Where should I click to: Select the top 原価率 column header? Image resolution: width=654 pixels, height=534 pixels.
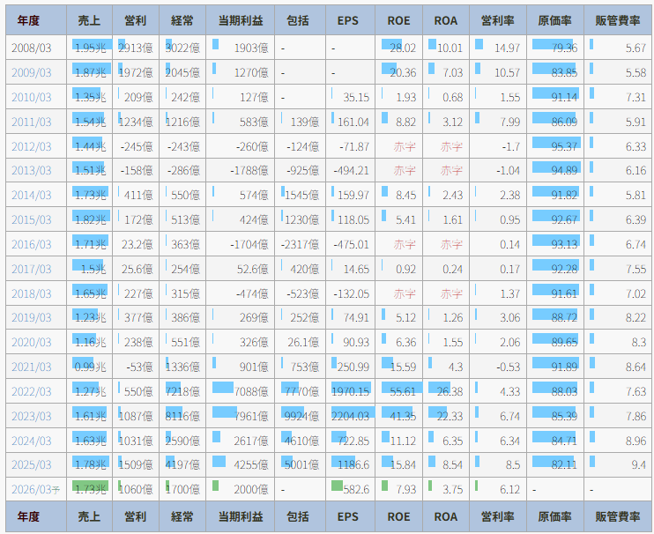point(556,20)
